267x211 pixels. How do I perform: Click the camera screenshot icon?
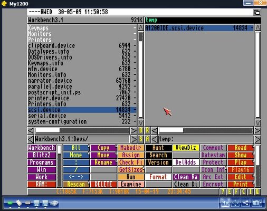256,203
